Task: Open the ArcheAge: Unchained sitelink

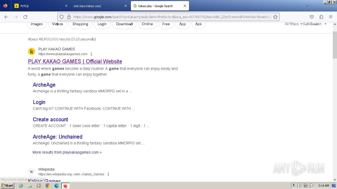Action: pos(58,137)
